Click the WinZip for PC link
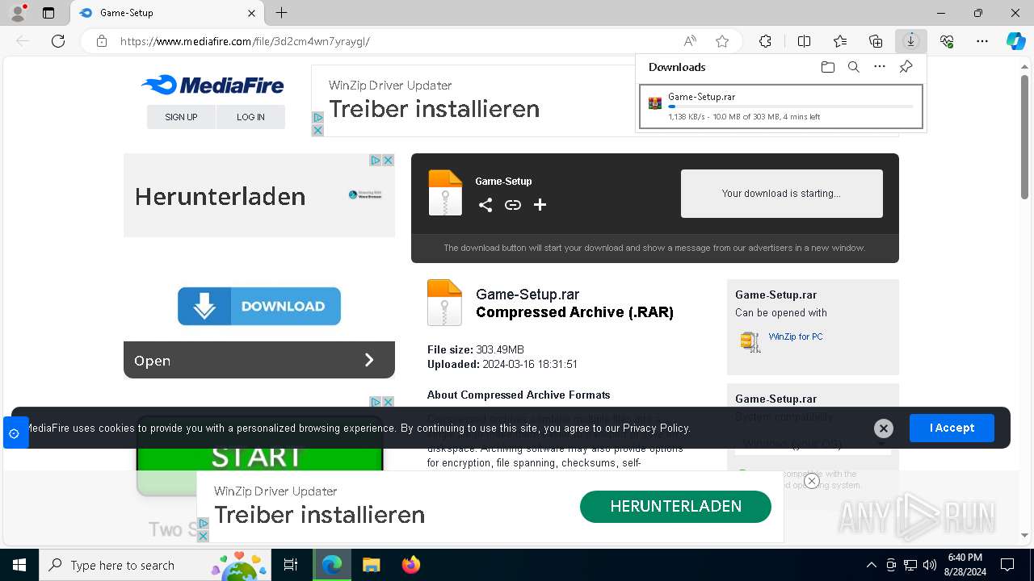Viewport: 1034px width, 581px height. [x=796, y=336]
